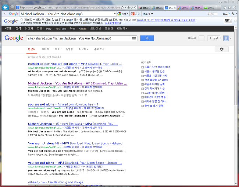This screenshot has width=239, height=187.
Task: Click the refresh icon in address bar
Action: pyautogui.click(x=132, y=7)
